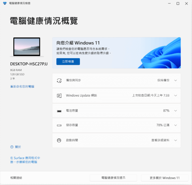Open 電腦健康情況提示 button

113,178
